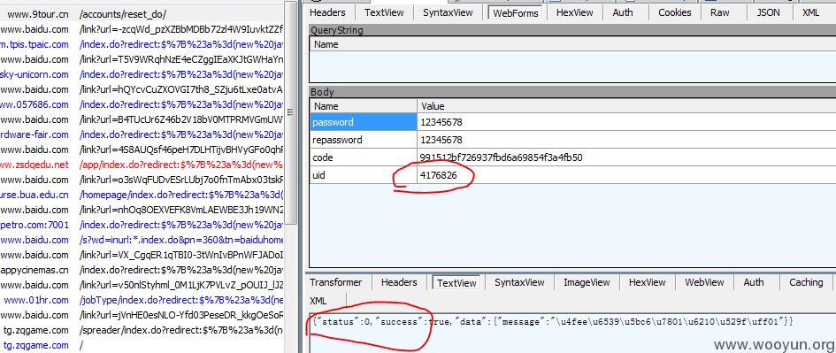
Task: Select the WebForms request tab
Action: pyautogui.click(x=516, y=12)
